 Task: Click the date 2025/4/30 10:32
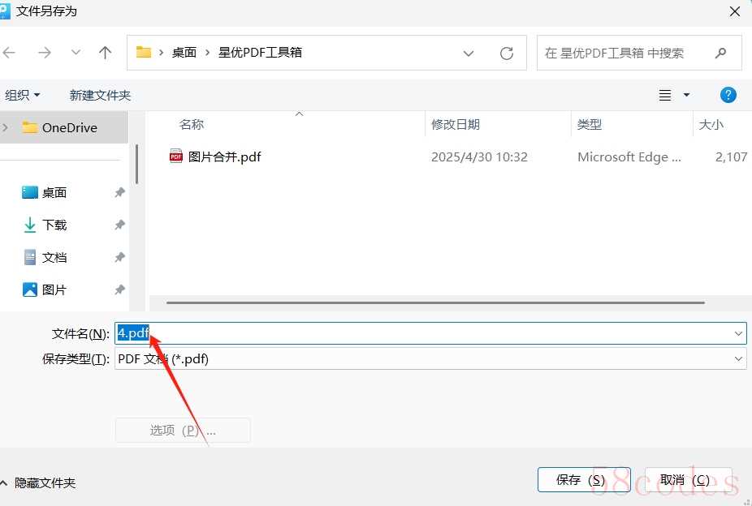tap(479, 157)
